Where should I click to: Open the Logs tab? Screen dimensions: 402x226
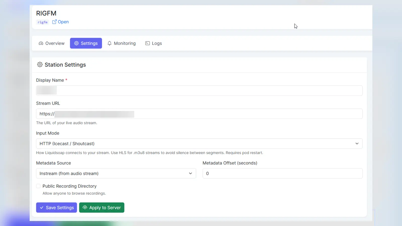[154, 43]
